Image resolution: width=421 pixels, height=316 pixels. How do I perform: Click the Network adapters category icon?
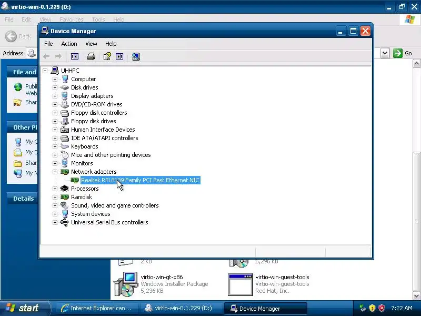click(x=65, y=172)
